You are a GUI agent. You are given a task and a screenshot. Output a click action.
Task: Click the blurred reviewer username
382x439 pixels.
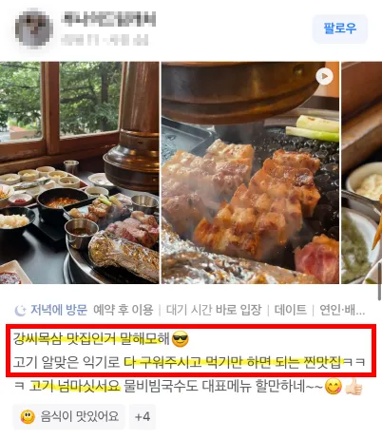tap(108, 20)
